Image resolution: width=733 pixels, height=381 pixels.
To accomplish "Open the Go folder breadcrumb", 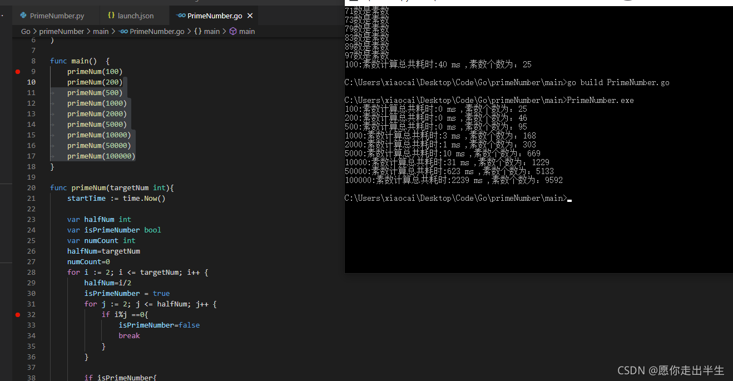I will [26, 31].
